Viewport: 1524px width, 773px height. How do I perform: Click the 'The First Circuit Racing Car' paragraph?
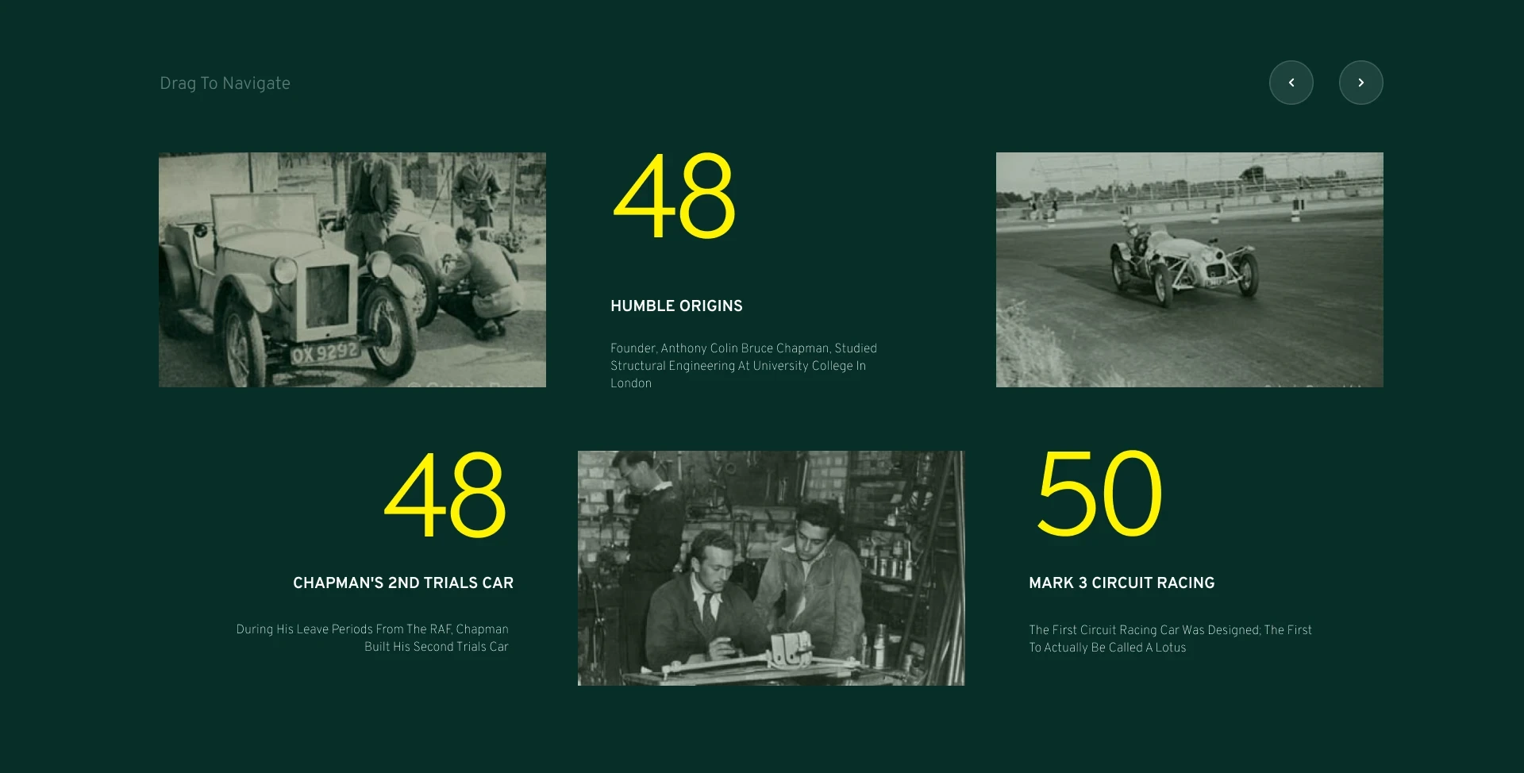(x=1170, y=638)
